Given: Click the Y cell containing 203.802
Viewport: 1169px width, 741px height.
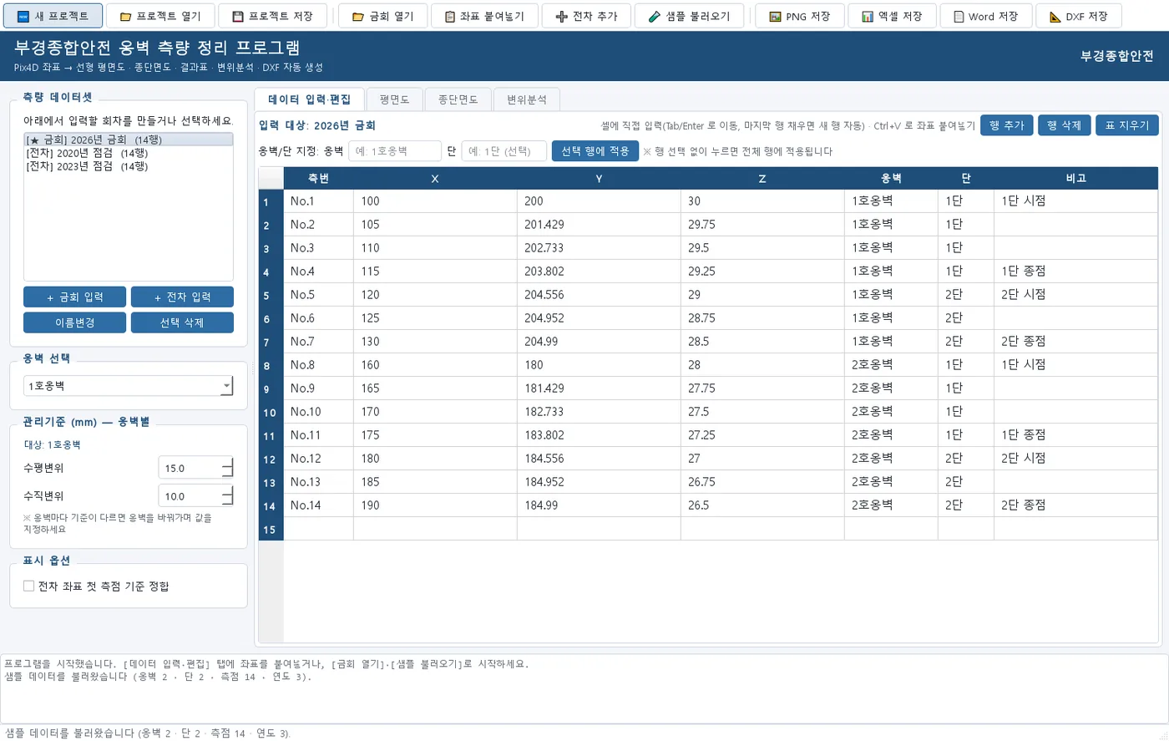Looking at the screenshot, I should 599,272.
